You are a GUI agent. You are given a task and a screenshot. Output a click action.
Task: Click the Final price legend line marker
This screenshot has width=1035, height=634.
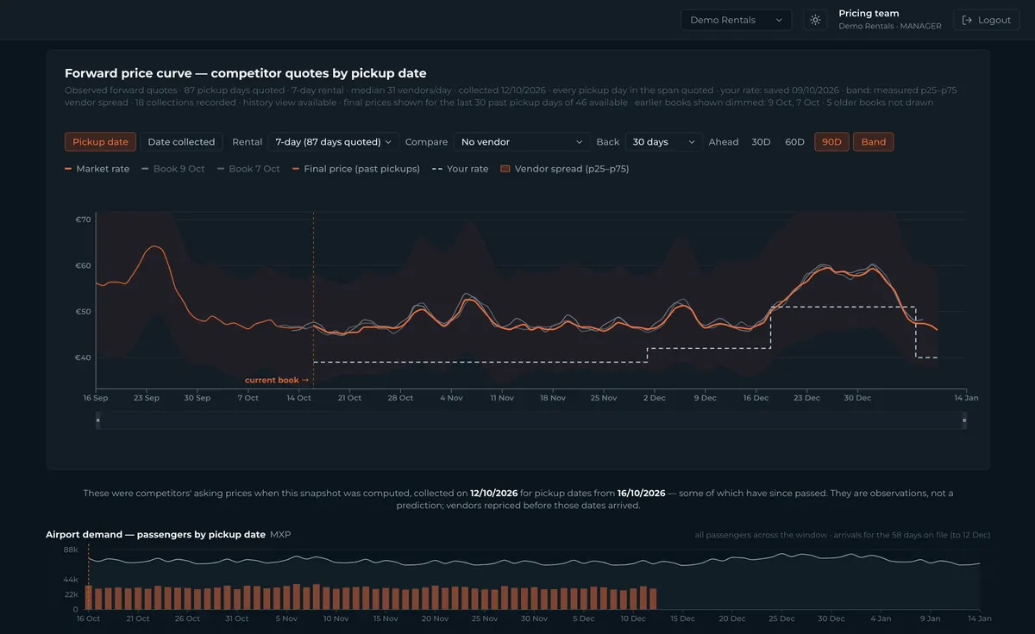tap(296, 169)
